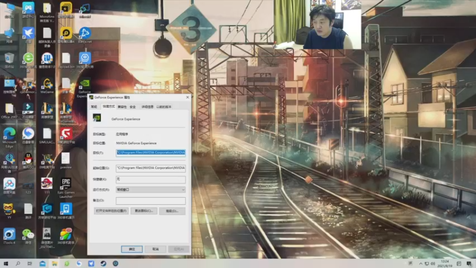Click the 起始位置(S) start-in field

tap(151, 168)
